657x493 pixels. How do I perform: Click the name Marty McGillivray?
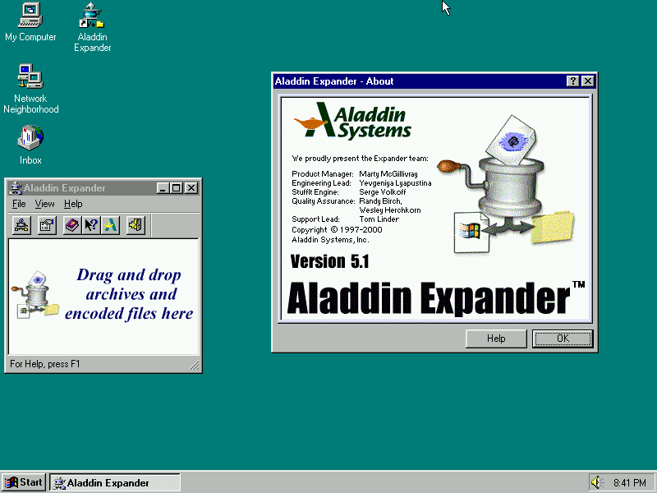(388, 173)
